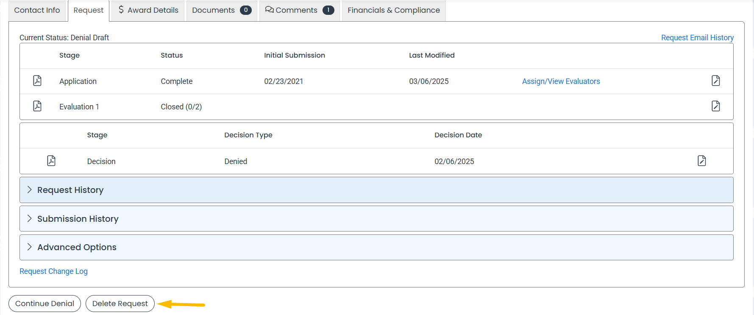
Task: Select the 02/06/2025 decision date
Action: (x=454, y=162)
